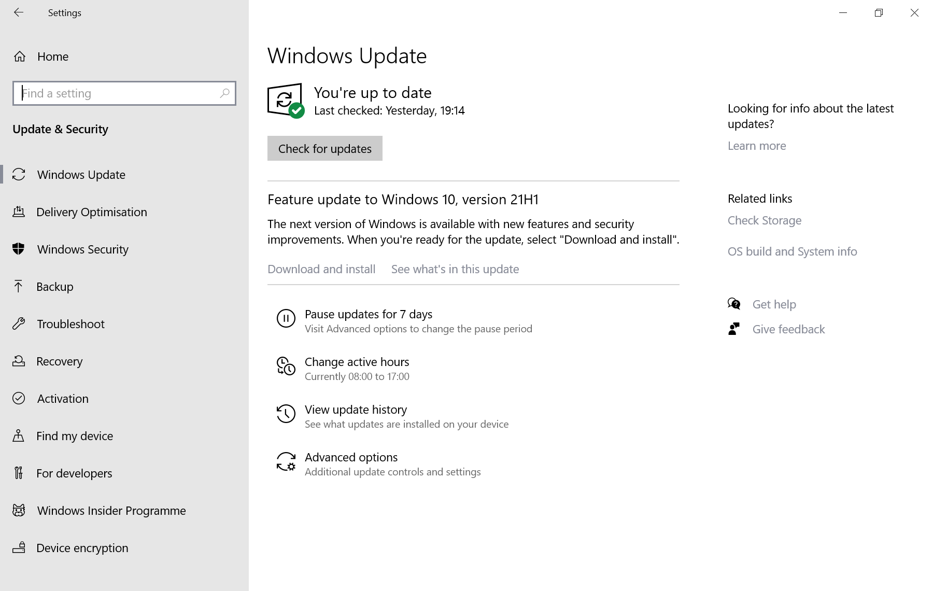Viewport: 933px width, 591px height.
Task: Click 'Last checked: Yesterday, 19:14' text
Action: click(x=389, y=110)
